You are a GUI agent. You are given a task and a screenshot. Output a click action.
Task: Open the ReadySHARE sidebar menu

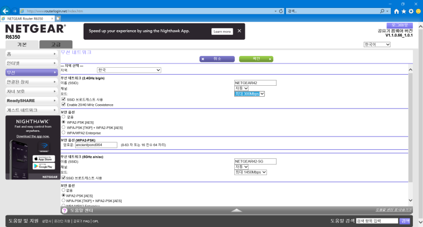point(32,101)
